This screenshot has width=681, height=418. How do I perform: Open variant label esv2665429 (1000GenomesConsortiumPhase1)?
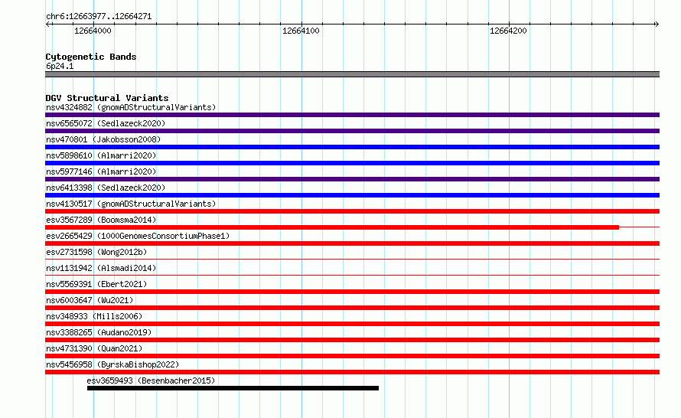(138, 236)
